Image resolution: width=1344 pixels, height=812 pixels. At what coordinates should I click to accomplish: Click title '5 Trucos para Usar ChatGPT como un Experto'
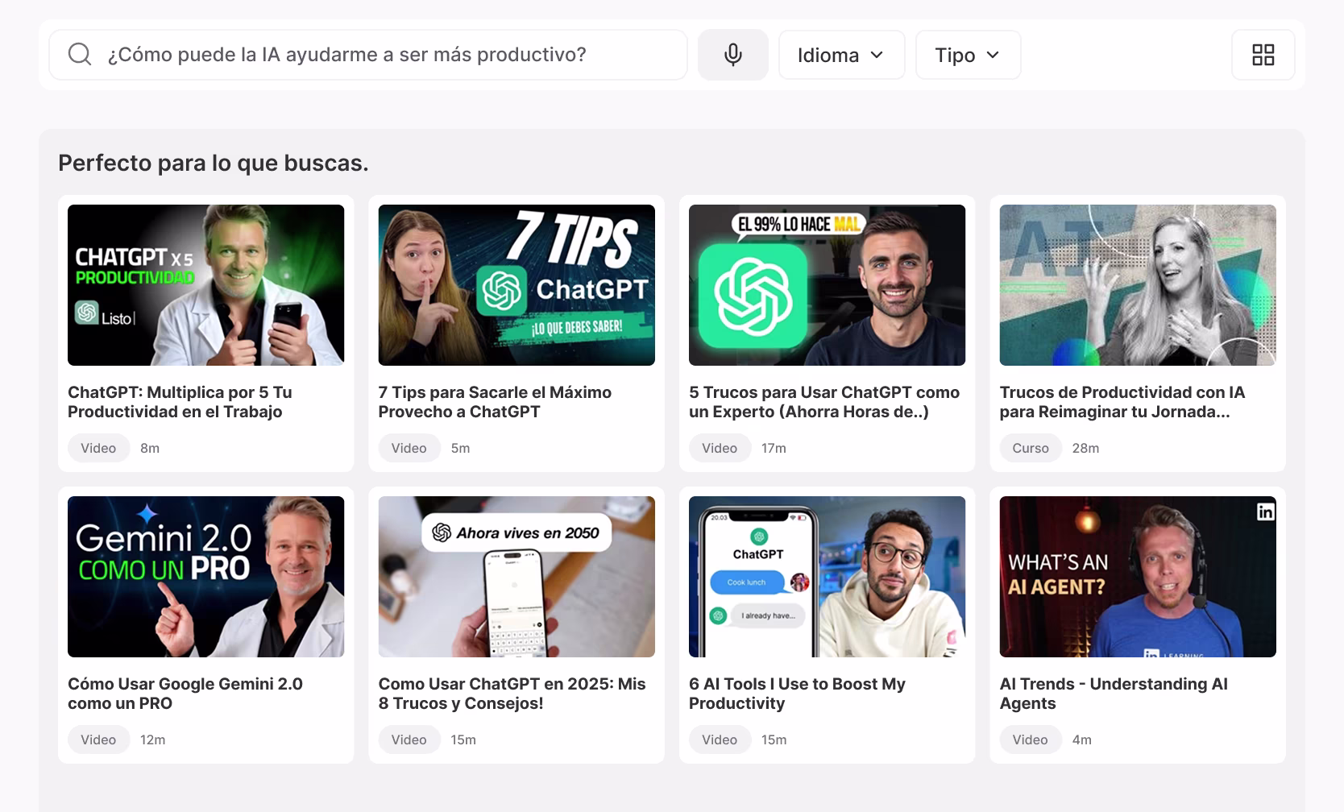[824, 402]
